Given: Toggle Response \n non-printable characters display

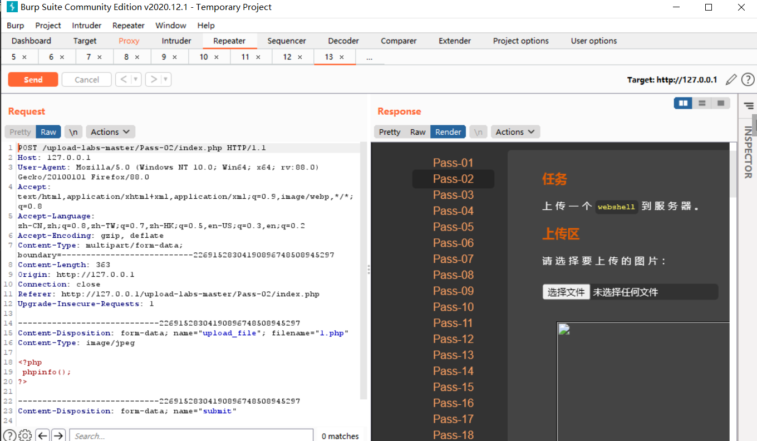Looking at the screenshot, I should 478,132.
